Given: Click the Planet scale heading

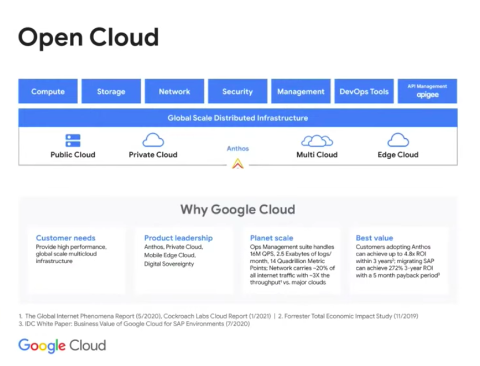Looking at the screenshot, I should pyautogui.click(x=271, y=238).
